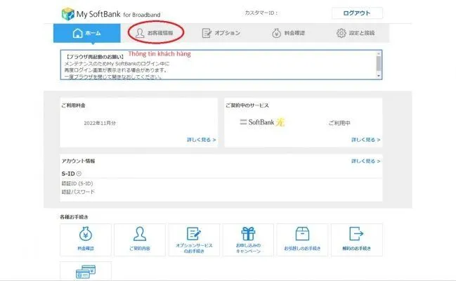Screen dimensions: 456x281
Task: Click the ご利用料金 section heading
Action: point(73,105)
